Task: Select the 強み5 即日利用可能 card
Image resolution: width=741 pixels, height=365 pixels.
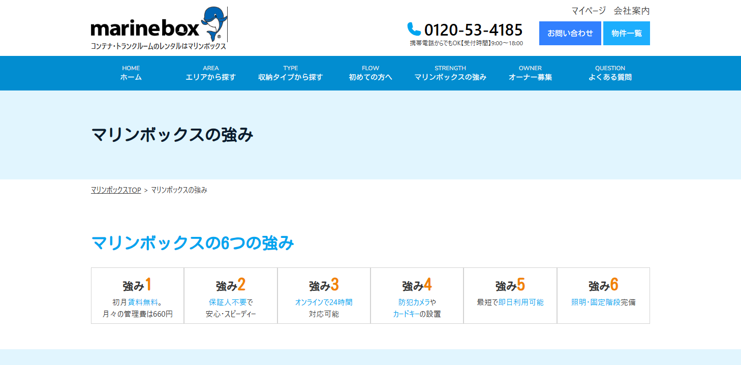Action: pyautogui.click(x=510, y=295)
